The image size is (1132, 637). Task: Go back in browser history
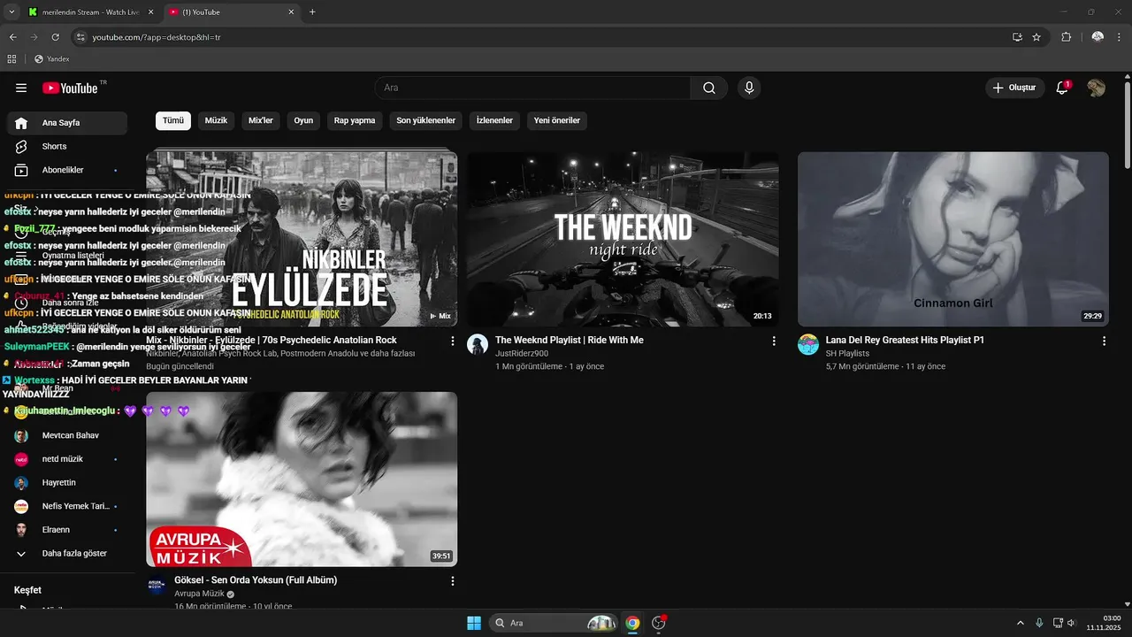(12, 37)
